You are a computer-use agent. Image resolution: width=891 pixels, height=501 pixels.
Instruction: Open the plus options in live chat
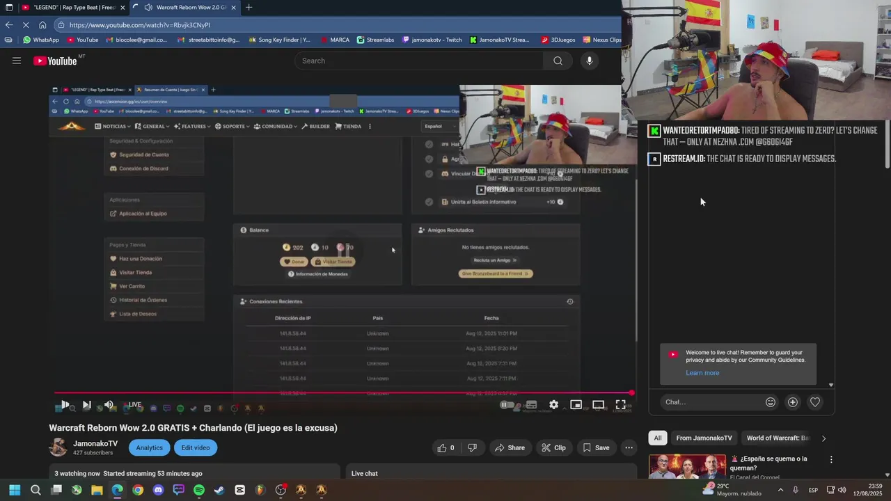pyautogui.click(x=793, y=402)
